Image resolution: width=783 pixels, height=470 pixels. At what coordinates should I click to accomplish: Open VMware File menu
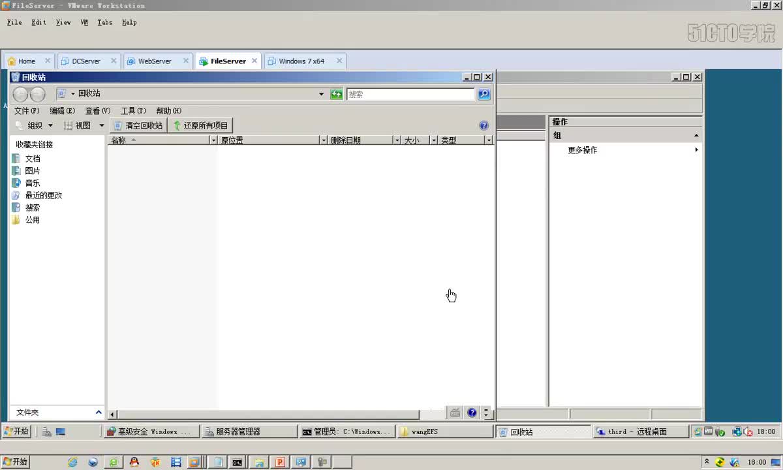(x=14, y=22)
